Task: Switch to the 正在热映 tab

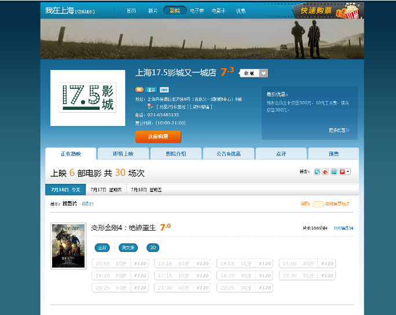Action: (x=71, y=154)
